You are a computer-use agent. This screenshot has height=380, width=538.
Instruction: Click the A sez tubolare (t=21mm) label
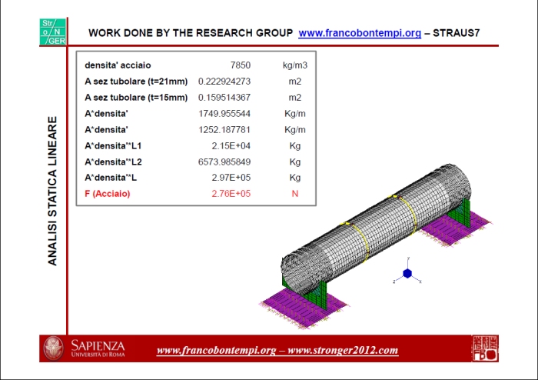[136, 82]
